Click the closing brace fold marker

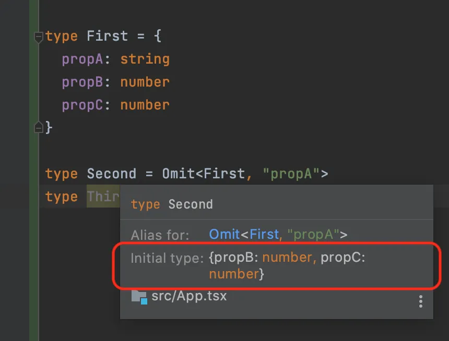(x=38, y=127)
